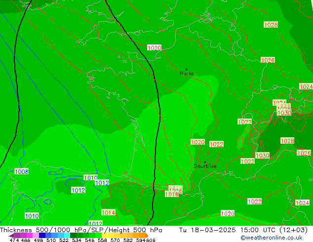Select the red 1018 isobar label
This screenshot has height=242, width=313.
click(172, 194)
